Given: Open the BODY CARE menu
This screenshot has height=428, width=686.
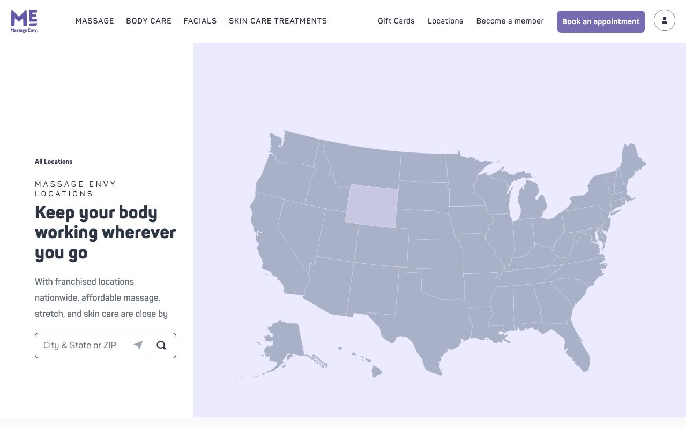Looking at the screenshot, I should tap(148, 21).
